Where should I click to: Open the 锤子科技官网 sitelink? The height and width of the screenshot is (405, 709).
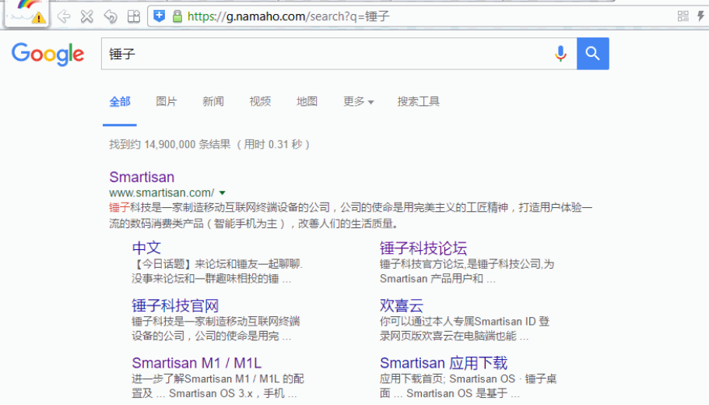(x=175, y=305)
